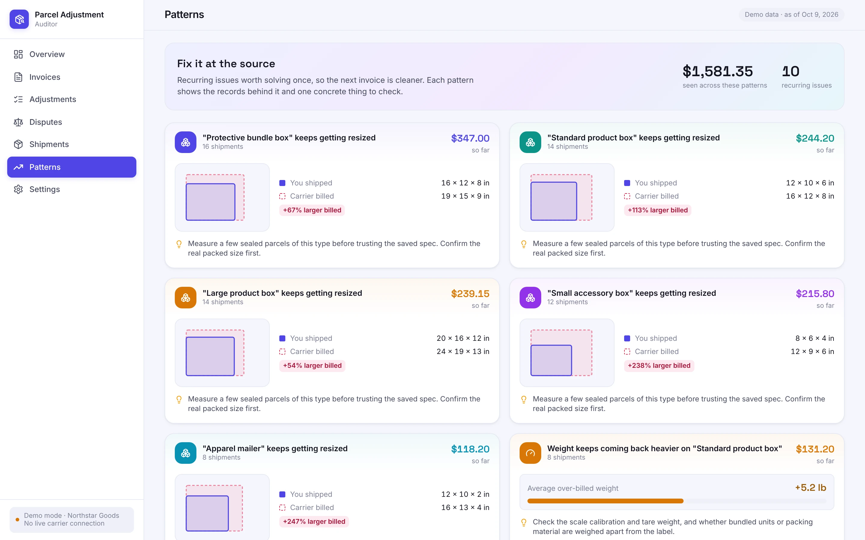Click the average over-billed weight progress bar
This screenshot has width=865, height=540.
click(x=677, y=501)
